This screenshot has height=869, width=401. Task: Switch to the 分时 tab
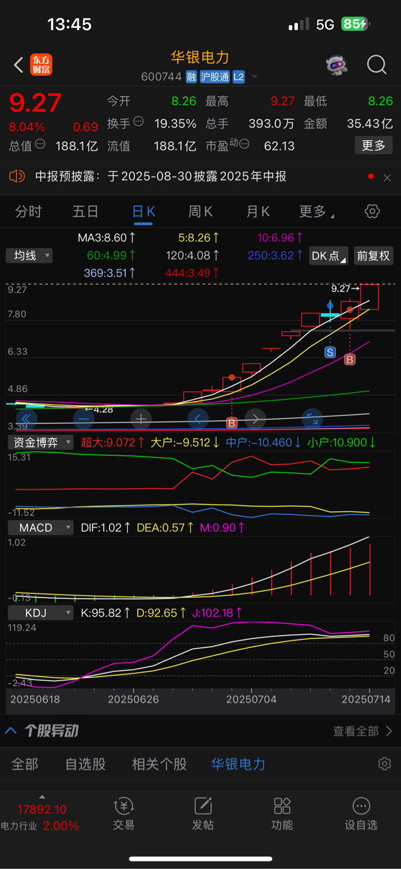(x=28, y=211)
